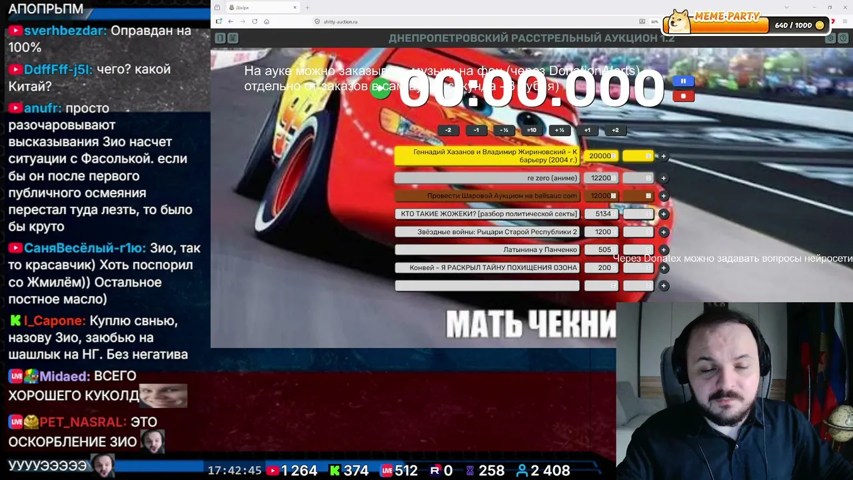Subtract half a minute using -½
Viewport: 853px width, 480px height.
click(504, 130)
